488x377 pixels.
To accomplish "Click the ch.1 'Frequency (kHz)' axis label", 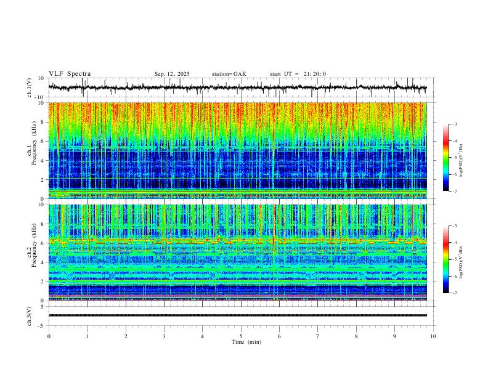I will coord(34,143).
